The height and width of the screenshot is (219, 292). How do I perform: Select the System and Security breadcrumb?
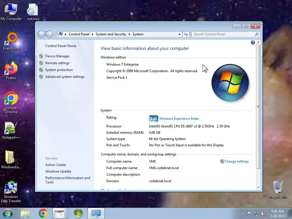(x=111, y=34)
